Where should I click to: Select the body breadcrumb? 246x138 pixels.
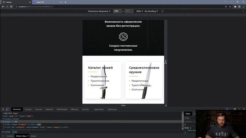coord(15,132)
